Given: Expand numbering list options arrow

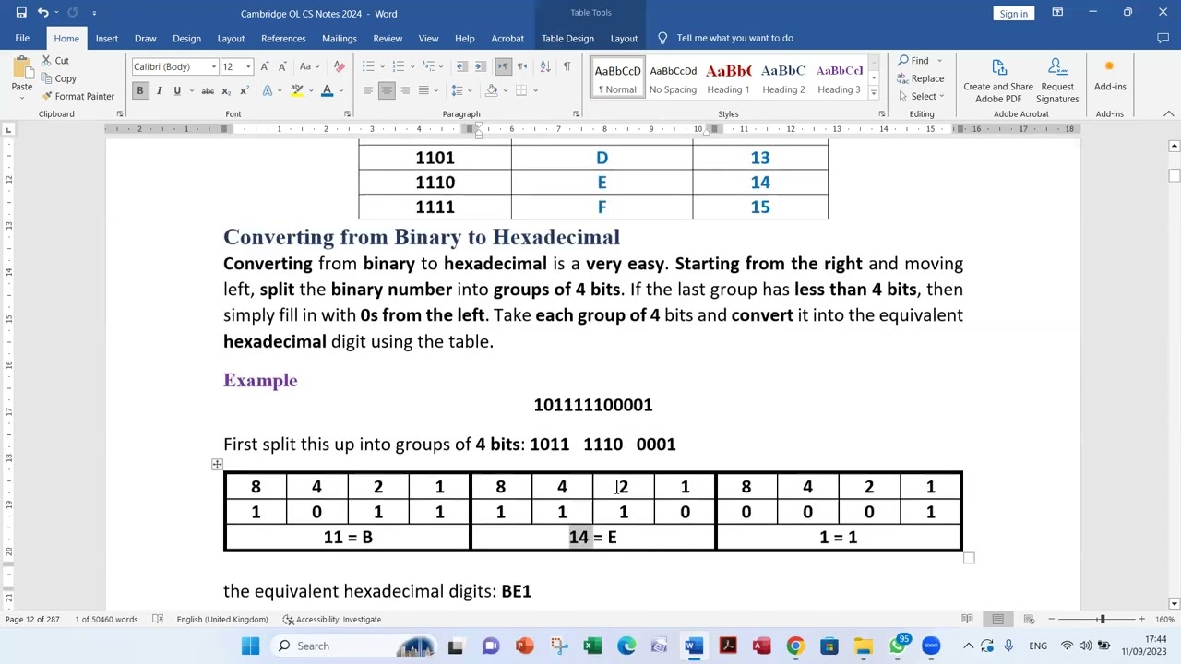Looking at the screenshot, I should click(x=412, y=66).
